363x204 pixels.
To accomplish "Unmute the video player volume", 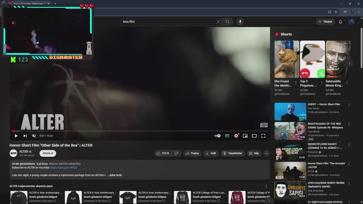I will point(34,136).
